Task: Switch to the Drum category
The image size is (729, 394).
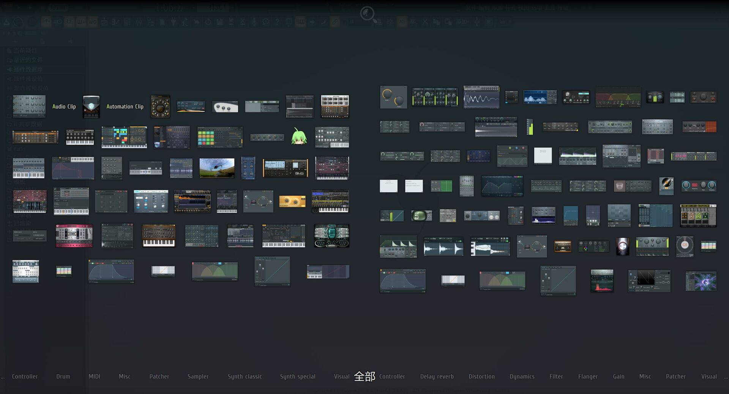Action: tap(63, 377)
